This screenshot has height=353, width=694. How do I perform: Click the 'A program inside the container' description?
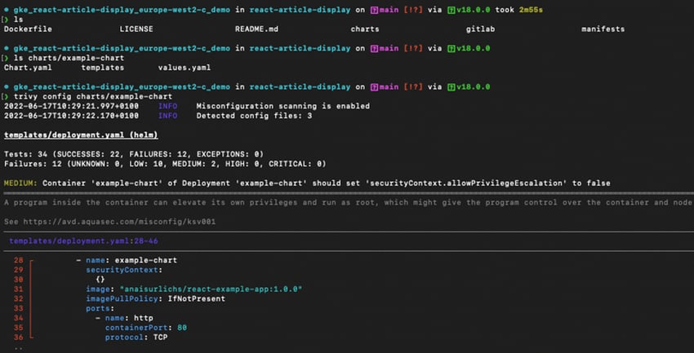pyautogui.click(x=348, y=203)
